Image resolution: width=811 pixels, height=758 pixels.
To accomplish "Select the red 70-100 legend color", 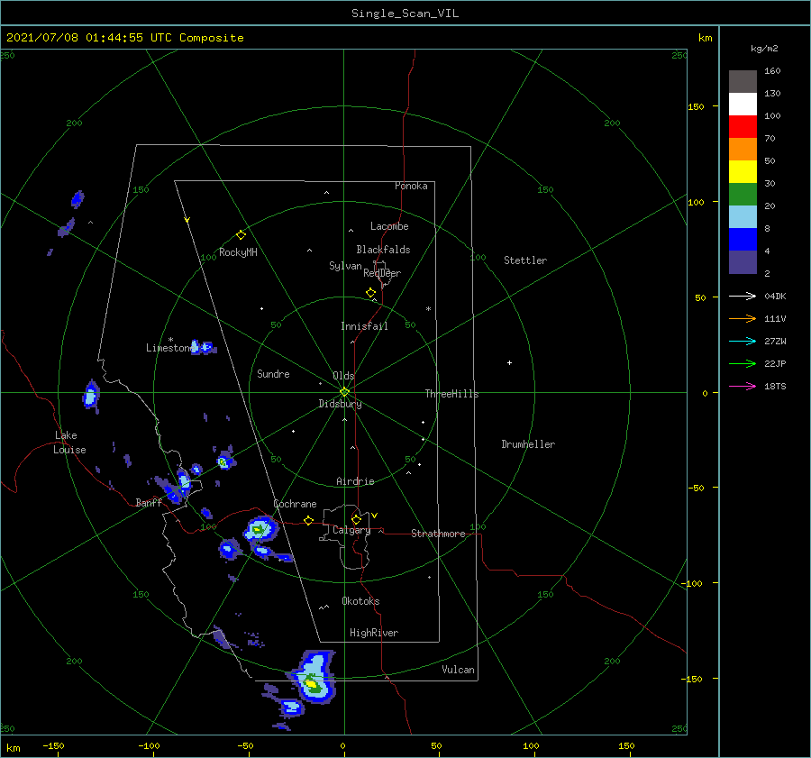I will tap(743, 127).
